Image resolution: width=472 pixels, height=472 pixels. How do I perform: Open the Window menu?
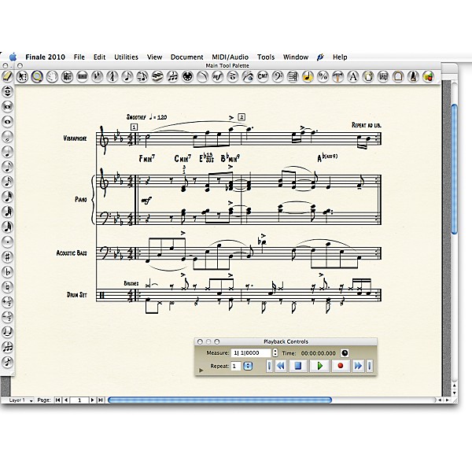[x=296, y=57]
